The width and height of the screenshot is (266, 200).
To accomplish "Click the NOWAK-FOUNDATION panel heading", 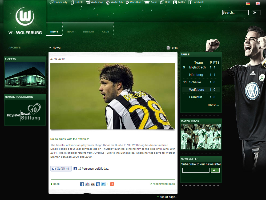I will pyautogui.click(x=19, y=97).
